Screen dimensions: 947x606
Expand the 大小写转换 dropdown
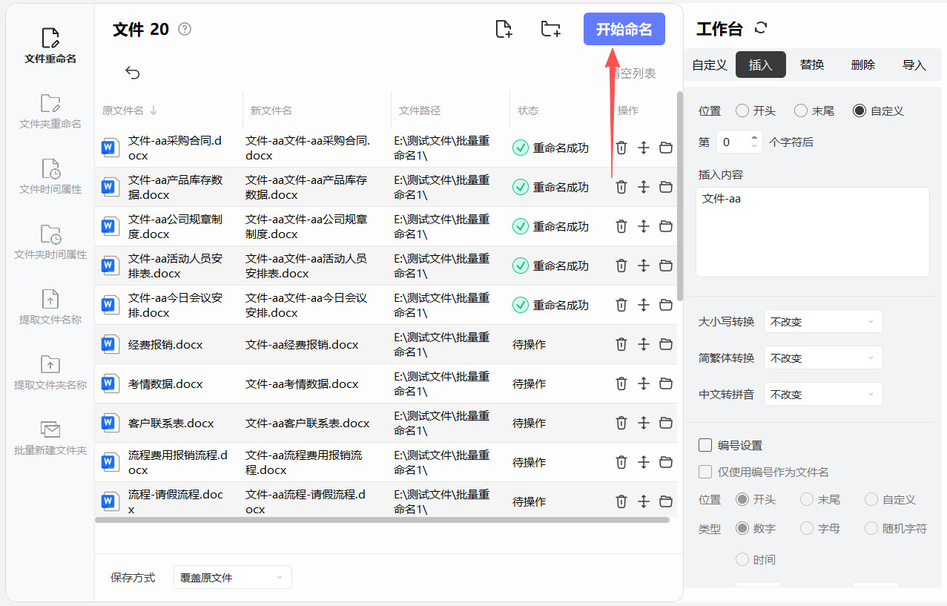coord(823,322)
